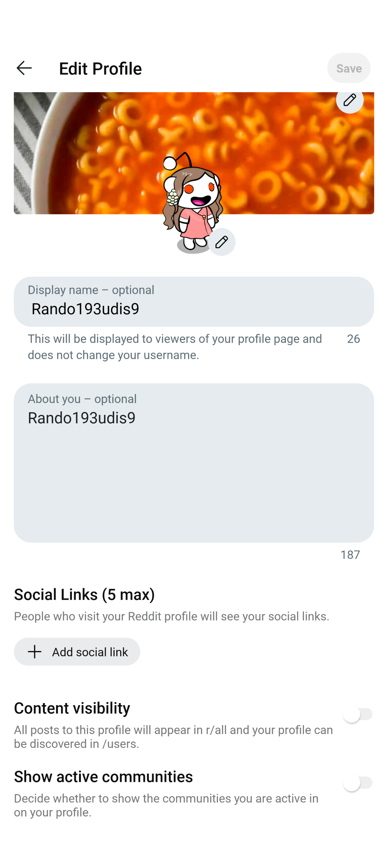Edit the banner image with the pencil icon

click(349, 100)
